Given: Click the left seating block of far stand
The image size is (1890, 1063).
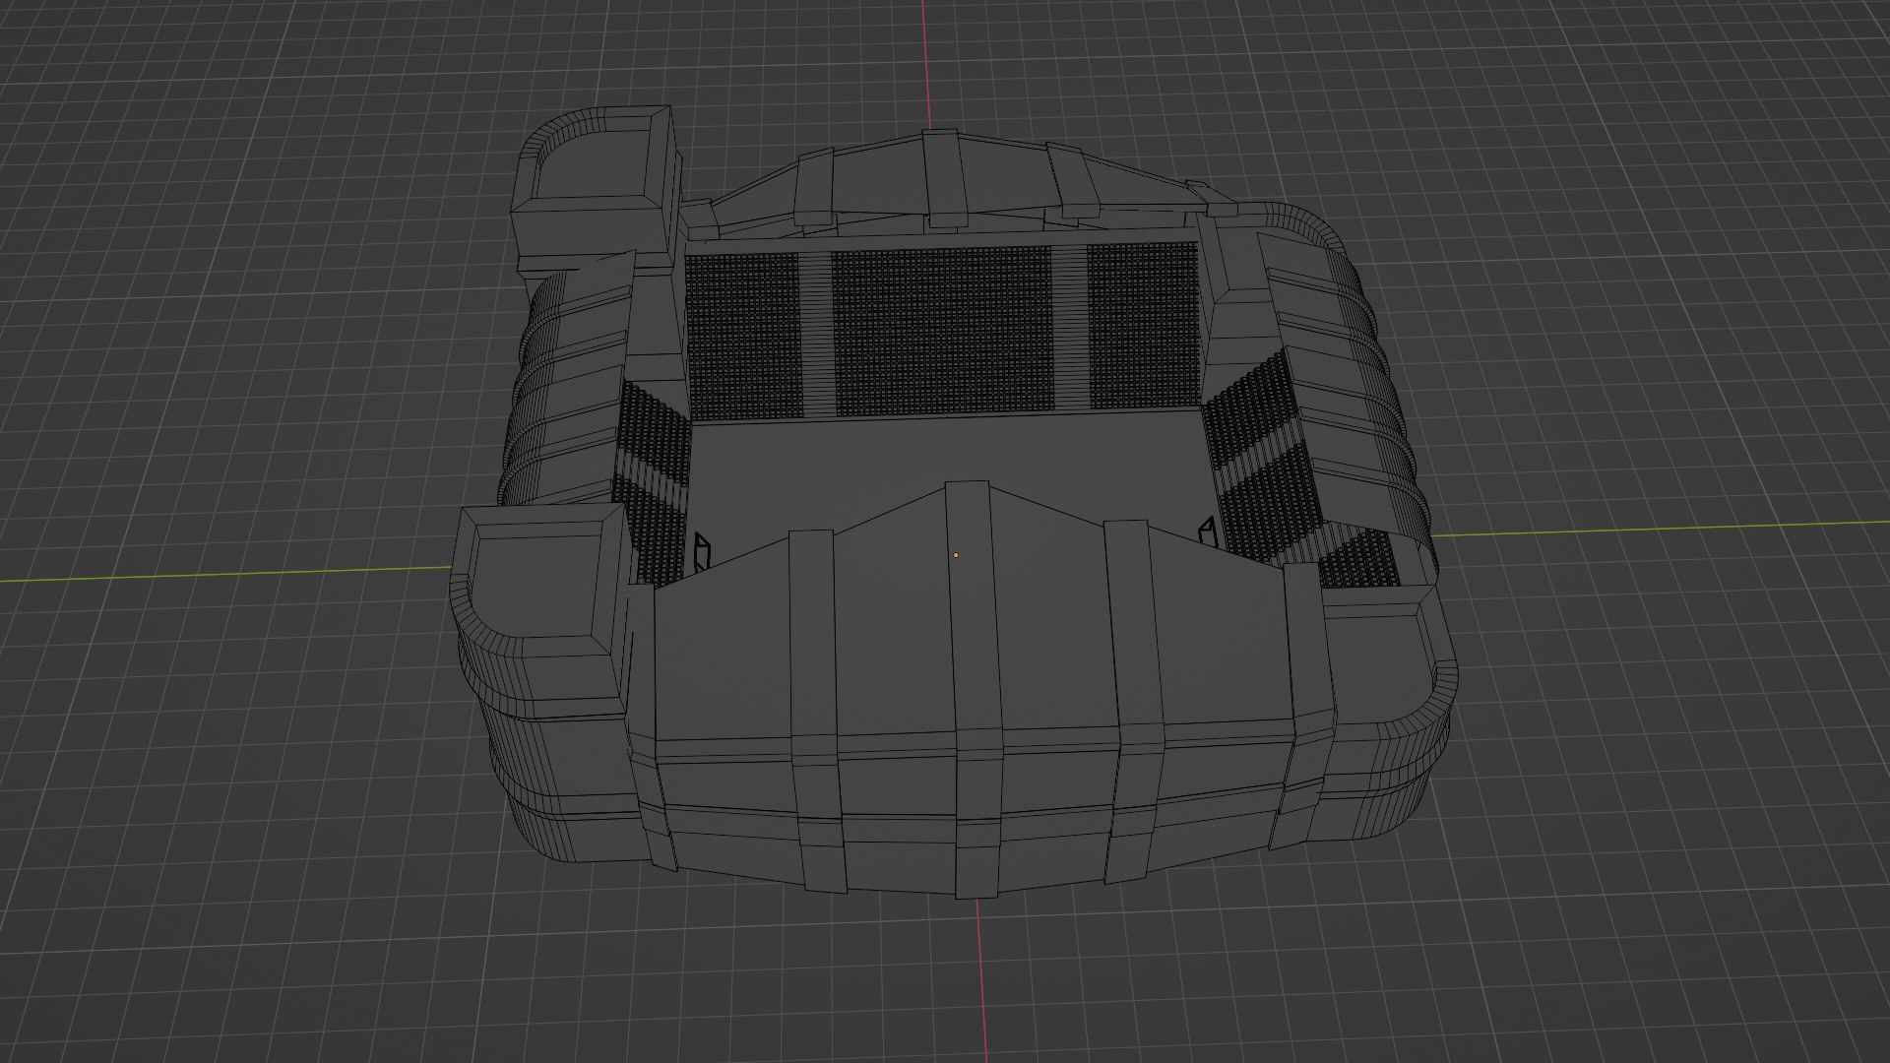Looking at the screenshot, I should (x=741, y=335).
